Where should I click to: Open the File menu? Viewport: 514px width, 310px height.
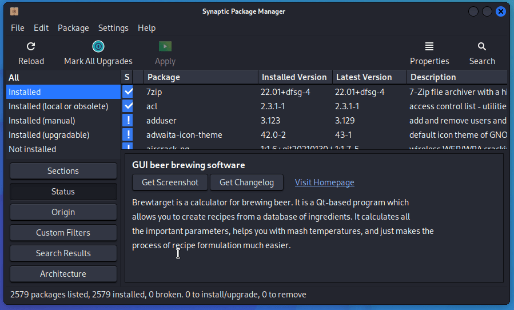coord(17,28)
